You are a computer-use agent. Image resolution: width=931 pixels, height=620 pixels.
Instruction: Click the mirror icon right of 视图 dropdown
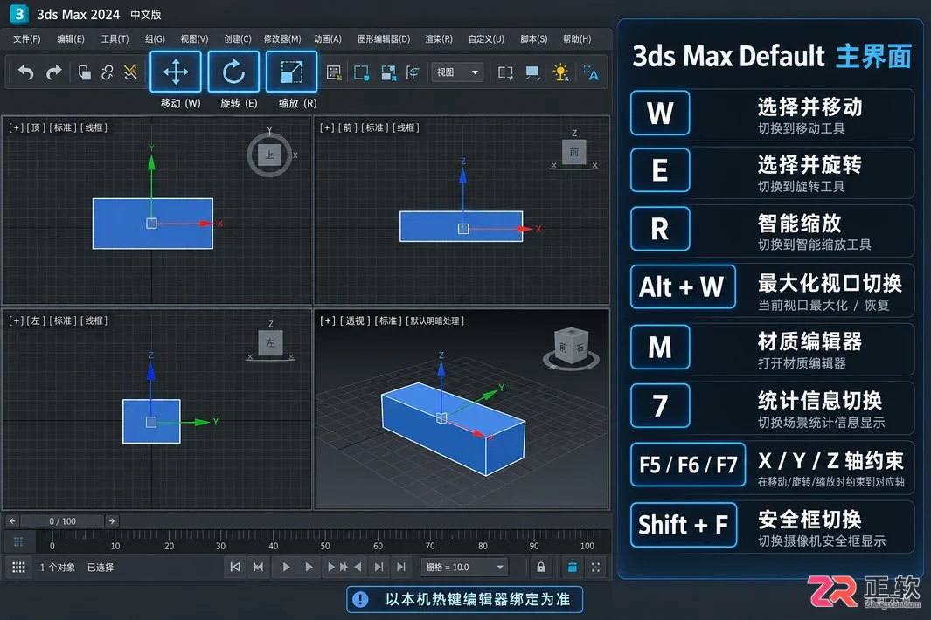[505, 73]
